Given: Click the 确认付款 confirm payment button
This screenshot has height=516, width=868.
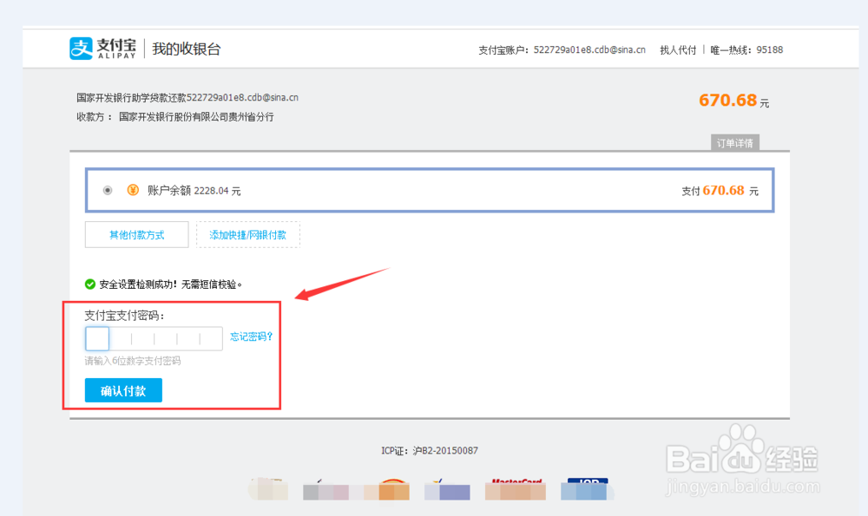Looking at the screenshot, I should coord(123,389).
